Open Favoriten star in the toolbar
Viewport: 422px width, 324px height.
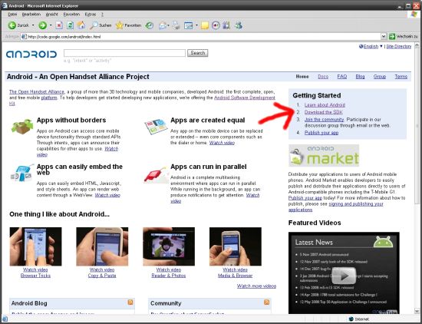point(128,25)
